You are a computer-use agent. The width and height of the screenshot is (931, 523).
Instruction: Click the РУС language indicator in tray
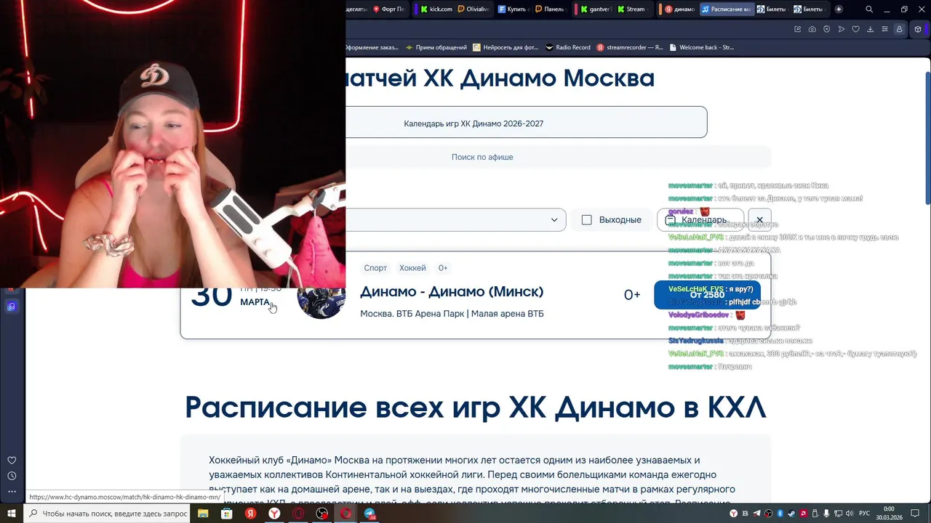864,514
